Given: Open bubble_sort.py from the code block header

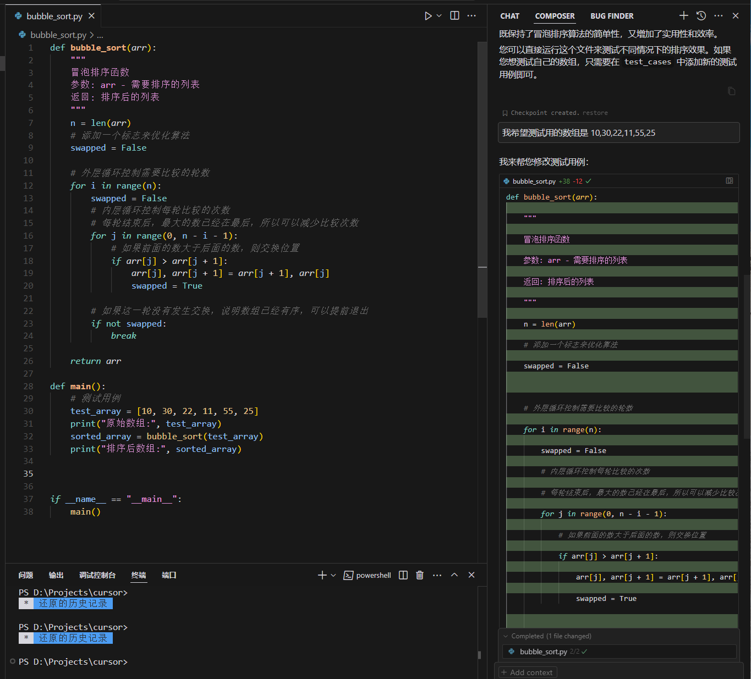Looking at the screenshot, I should [x=534, y=181].
